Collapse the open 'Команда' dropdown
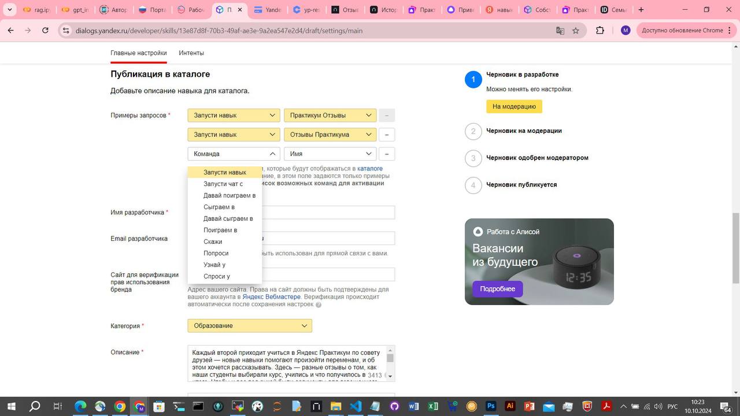Image resolution: width=740 pixels, height=416 pixels. (x=234, y=154)
